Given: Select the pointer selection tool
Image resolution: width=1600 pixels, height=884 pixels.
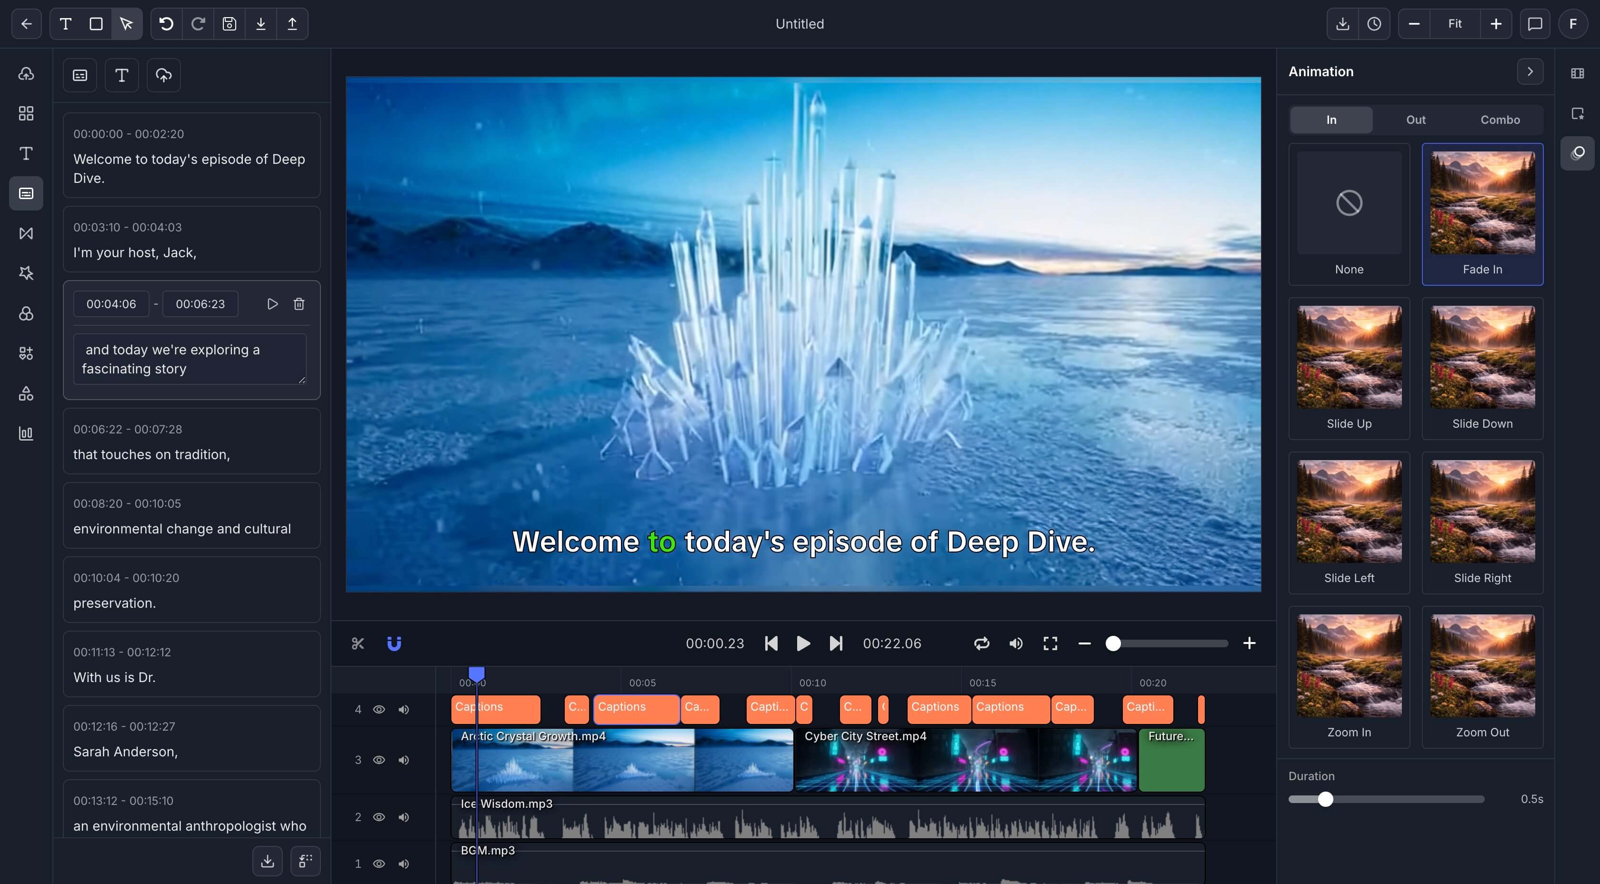Looking at the screenshot, I should [x=127, y=24].
